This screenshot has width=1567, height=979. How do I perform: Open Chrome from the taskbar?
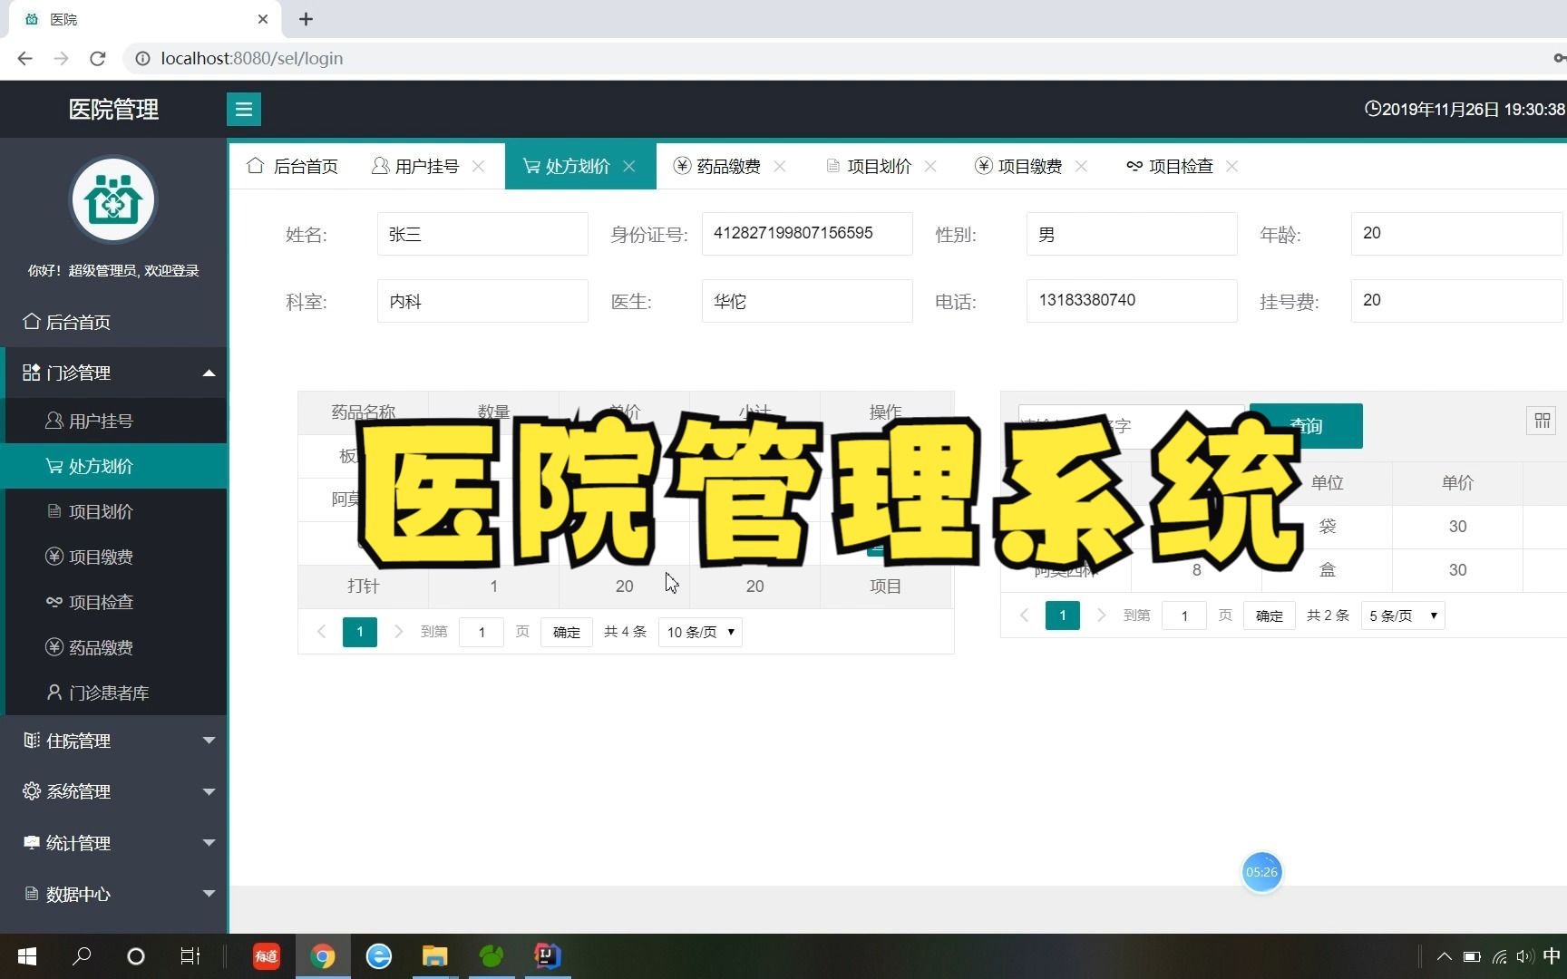323,956
